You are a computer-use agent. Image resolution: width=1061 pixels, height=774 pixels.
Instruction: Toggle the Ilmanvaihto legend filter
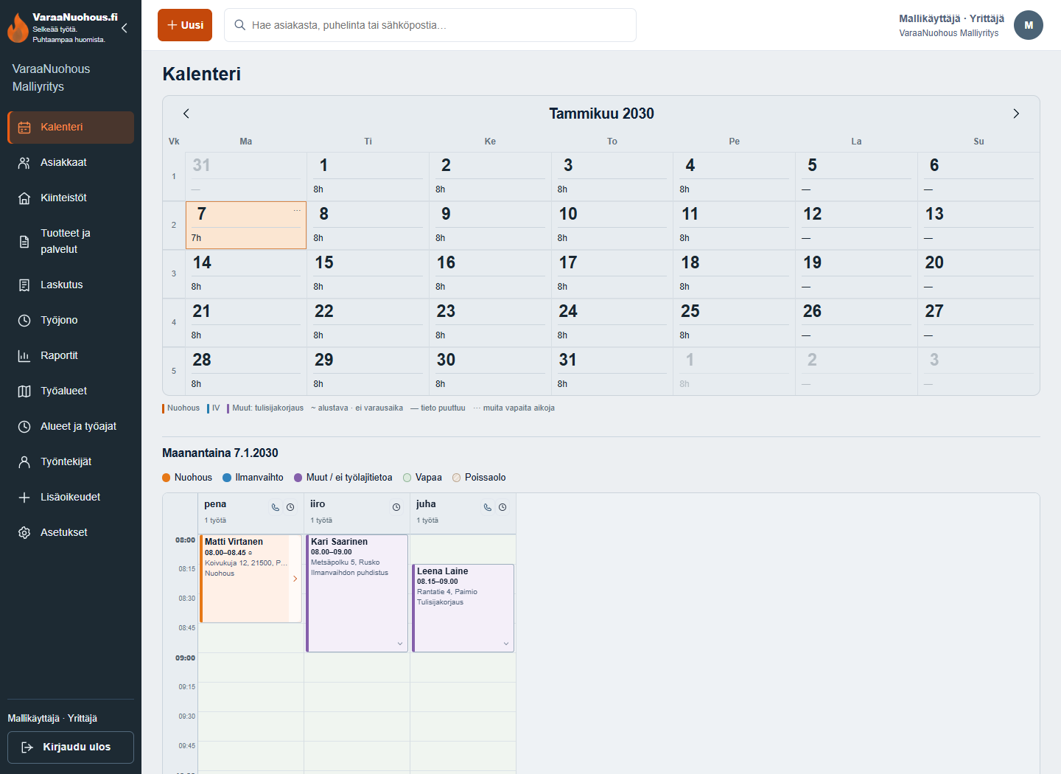(253, 478)
